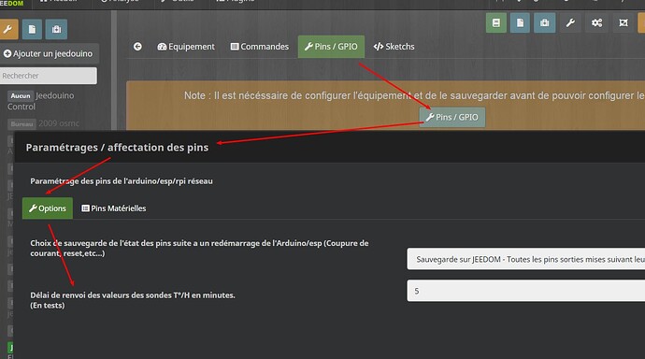This screenshot has height=359, width=645.
Task: Open the Sauvegarde sur JEEDOM dropdown
Action: [x=525, y=259]
